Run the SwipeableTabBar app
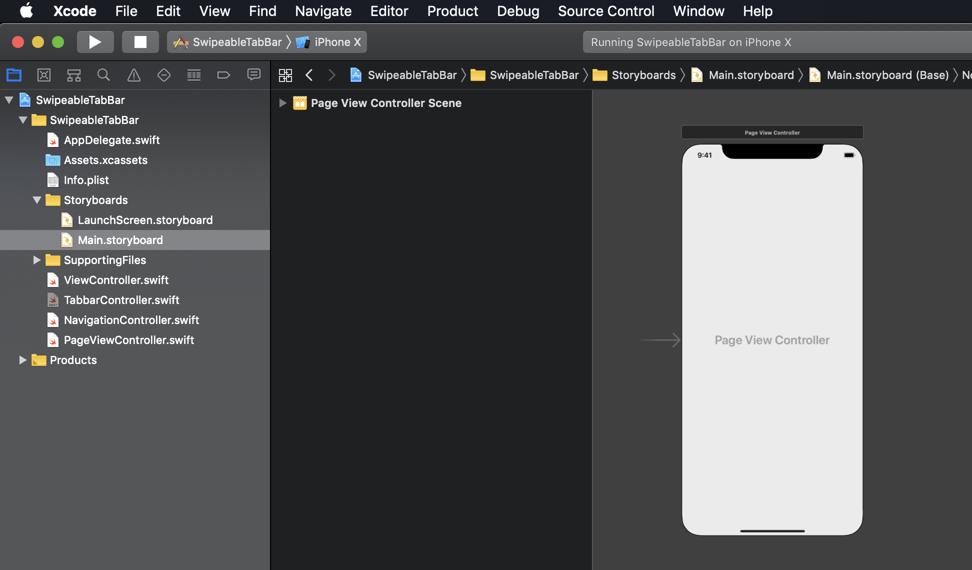This screenshot has height=570, width=972. click(95, 42)
